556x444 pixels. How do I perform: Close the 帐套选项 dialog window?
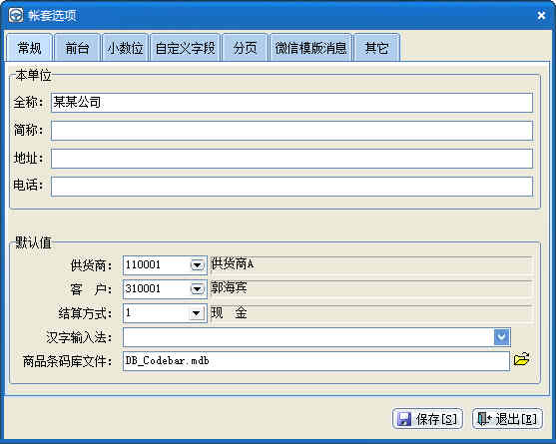click(541, 15)
